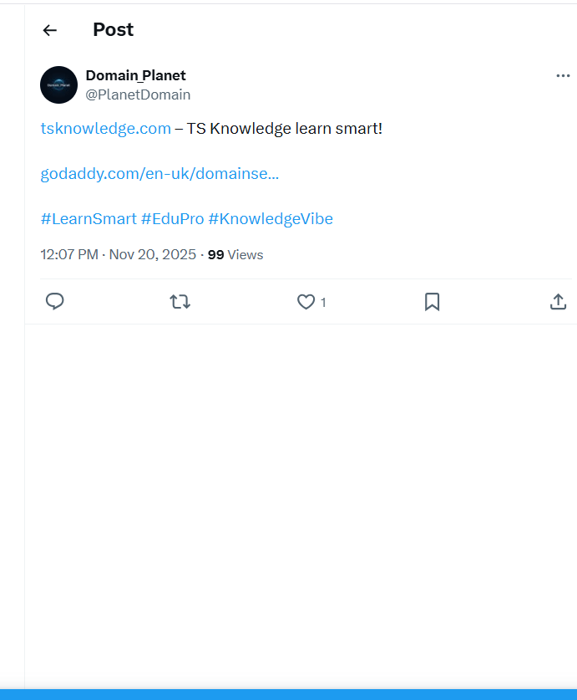Image resolution: width=577 pixels, height=700 pixels.
Task: Bookmark this post
Action: pos(432,302)
